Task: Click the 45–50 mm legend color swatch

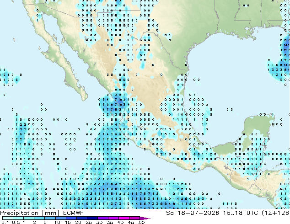Action: [134, 218]
